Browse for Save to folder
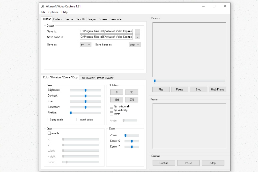 tap(138, 31)
